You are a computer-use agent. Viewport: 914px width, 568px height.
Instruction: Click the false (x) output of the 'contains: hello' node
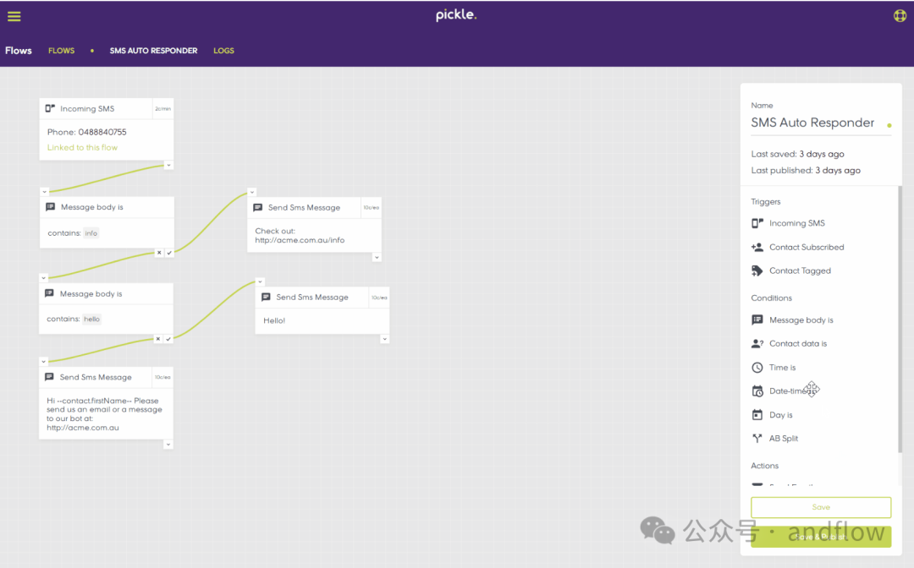point(158,339)
